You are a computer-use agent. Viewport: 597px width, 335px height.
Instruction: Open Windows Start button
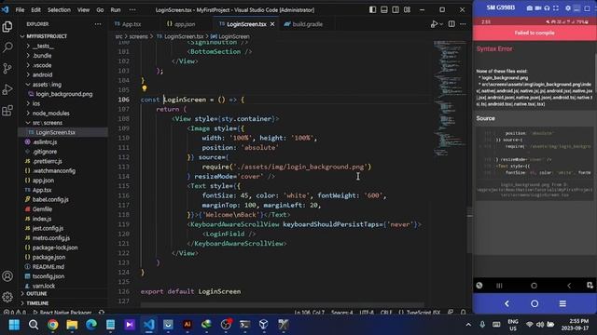coord(15,325)
